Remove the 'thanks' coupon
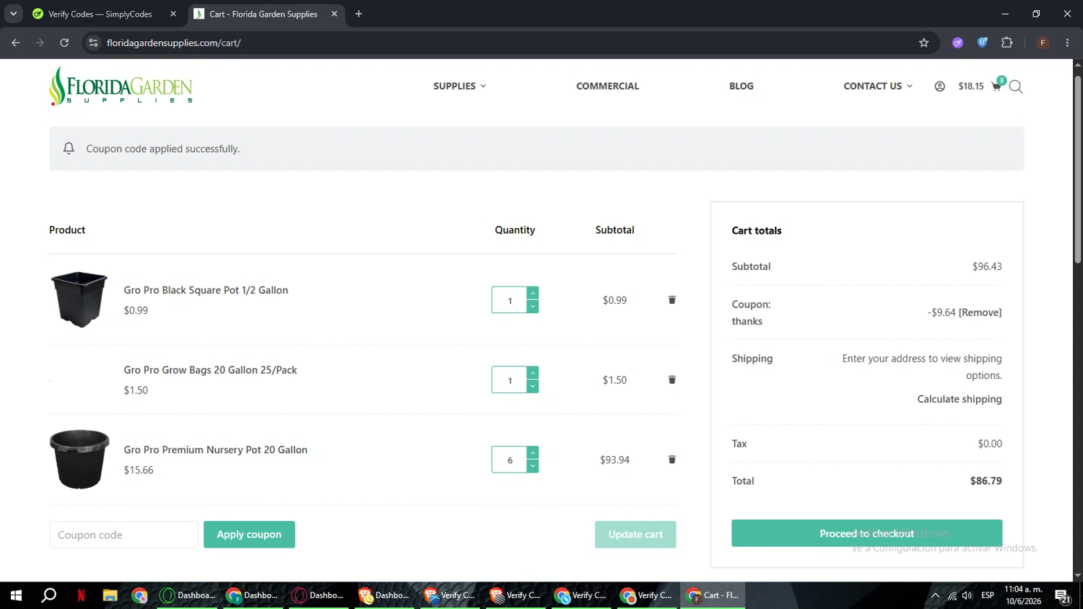Image resolution: width=1083 pixels, height=609 pixels. pos(980,312)
